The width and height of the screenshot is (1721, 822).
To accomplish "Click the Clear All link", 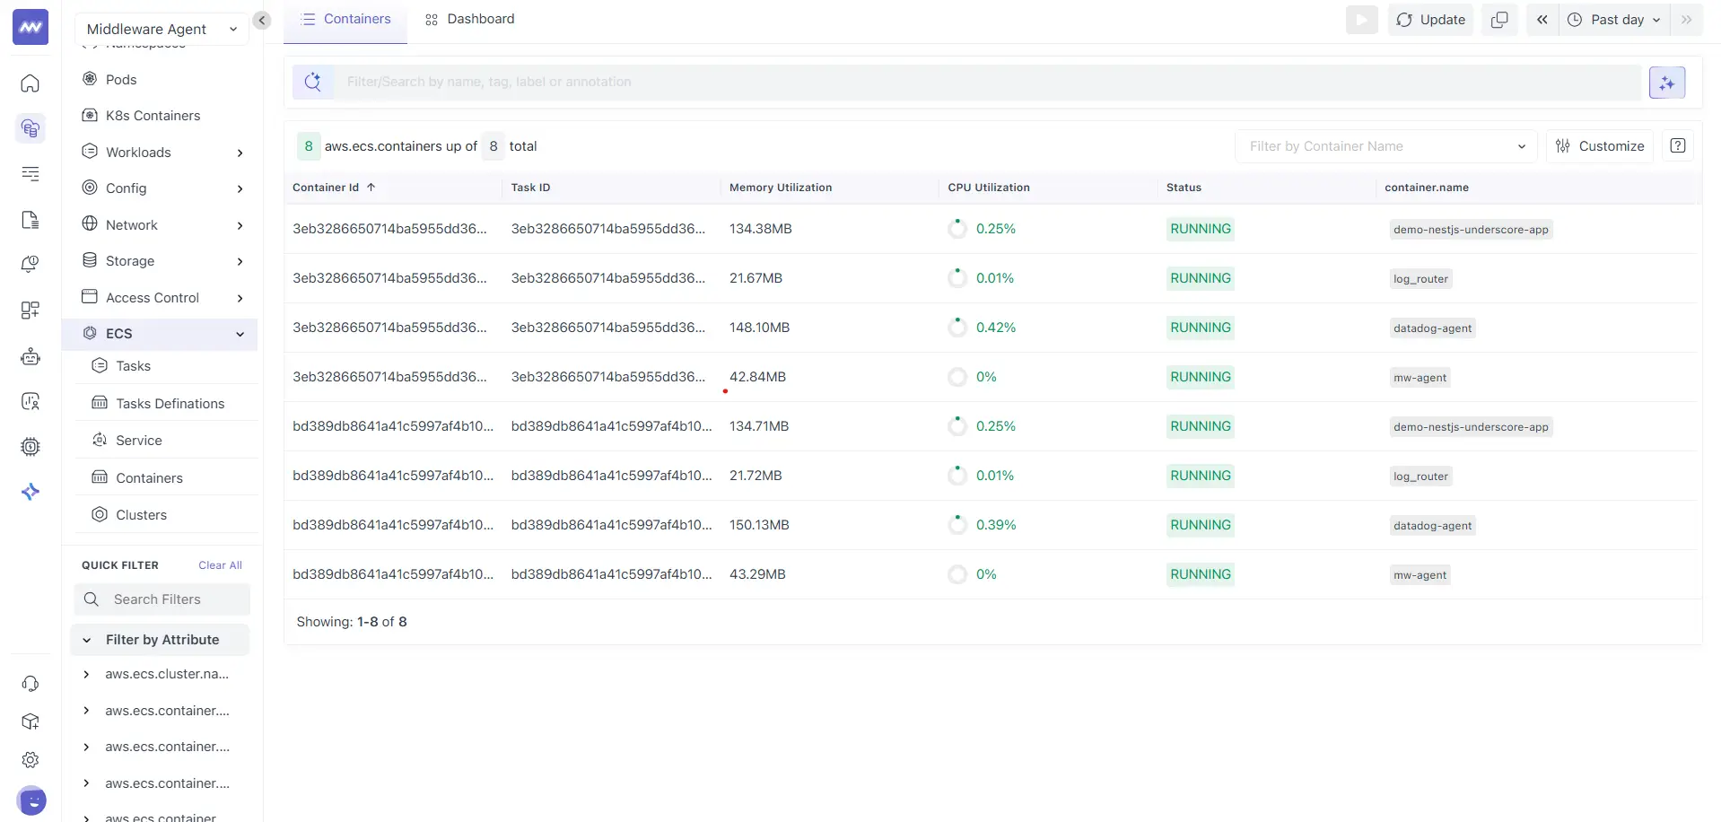I will tap(220, 565).
